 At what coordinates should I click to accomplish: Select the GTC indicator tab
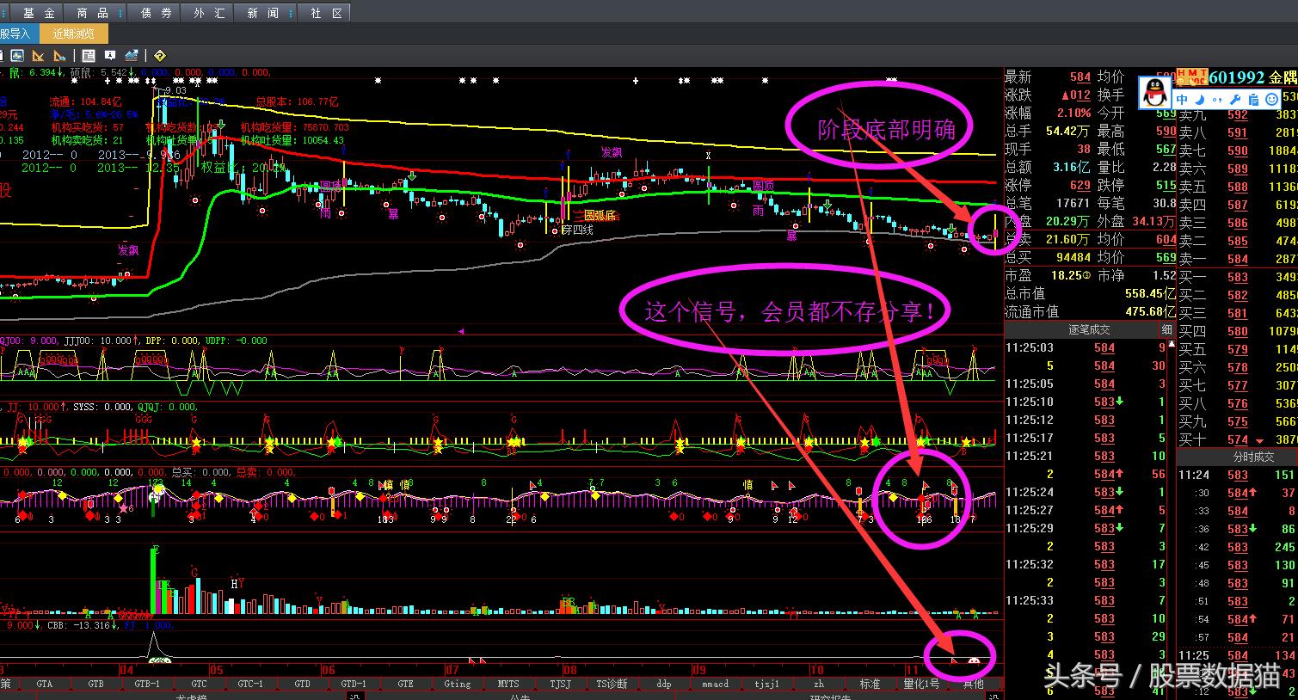(x=199, y=684)
